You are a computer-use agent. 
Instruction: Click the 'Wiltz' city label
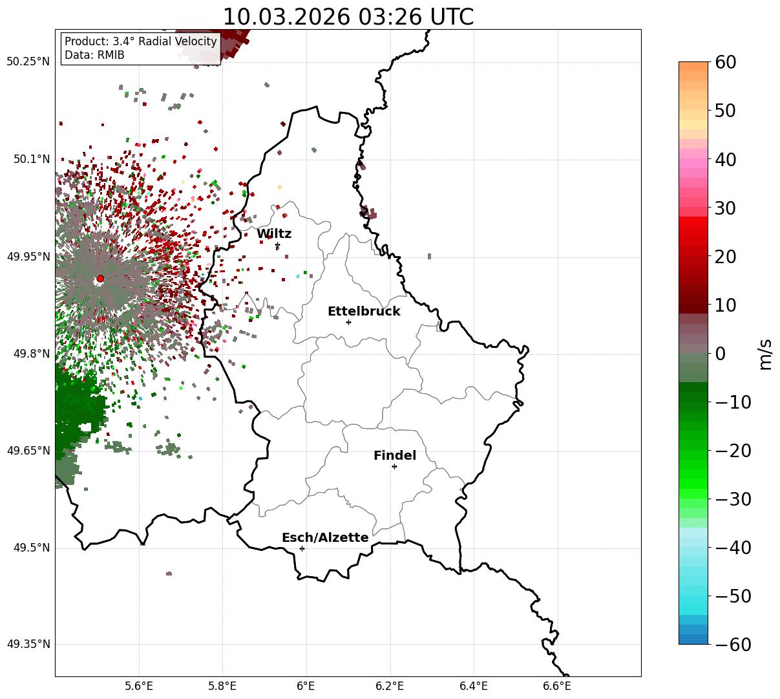(x=274, y=234)
